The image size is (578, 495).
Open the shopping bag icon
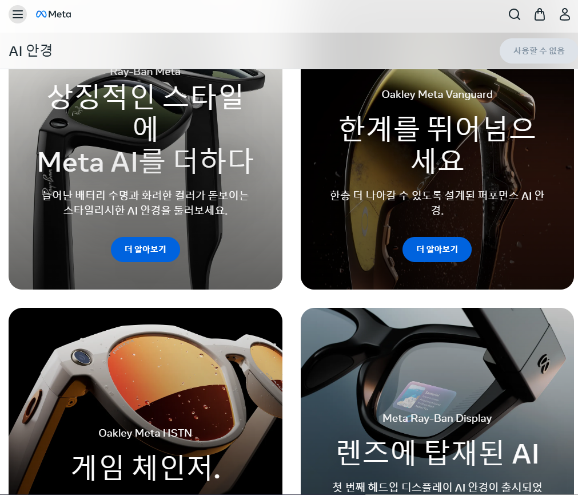click(540, 14)
